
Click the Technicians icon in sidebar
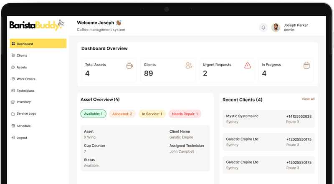point(13,91)
